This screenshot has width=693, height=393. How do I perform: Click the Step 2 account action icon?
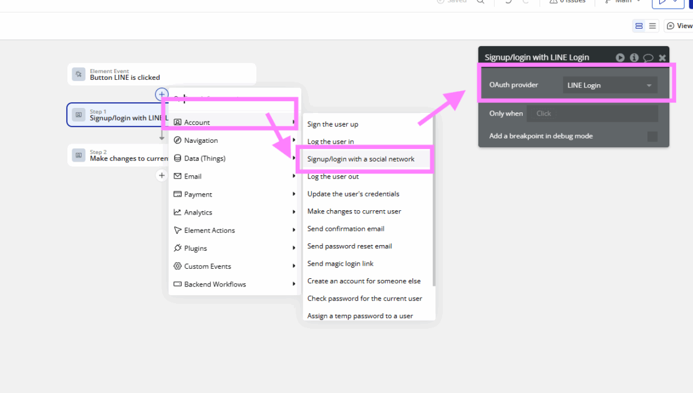79,155
